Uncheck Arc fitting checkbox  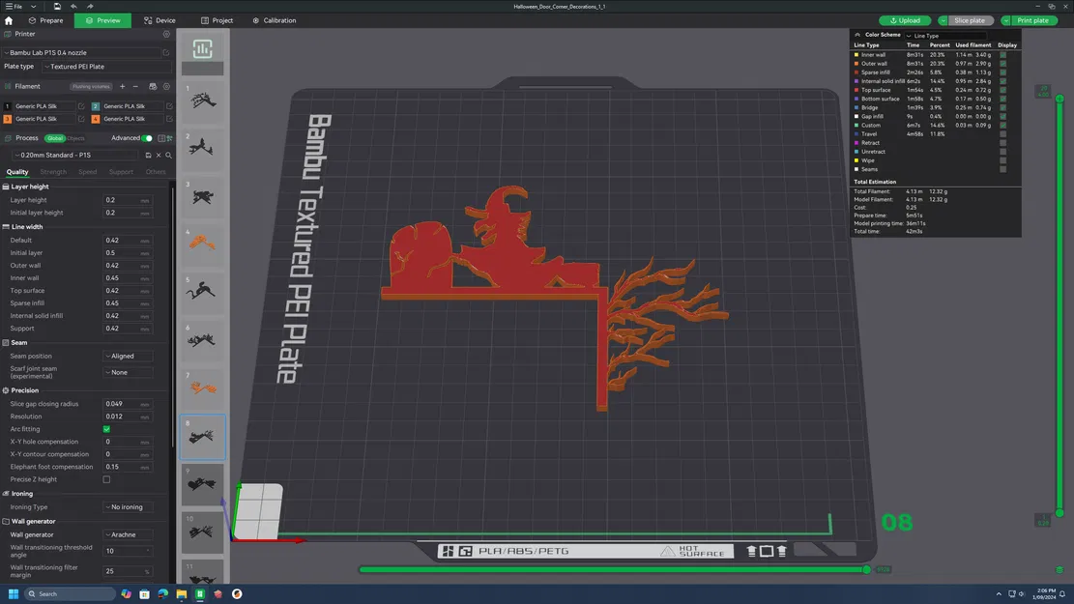pos(107,429)
